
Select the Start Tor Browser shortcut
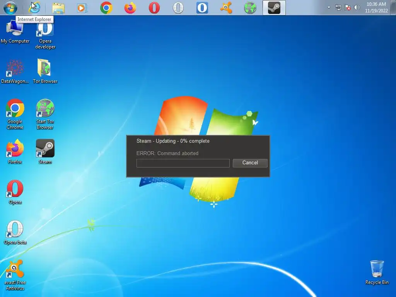[x=45, y=114]
